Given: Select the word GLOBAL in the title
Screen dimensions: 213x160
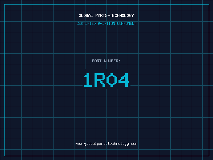Looking at the screenshot, I should (x=86, y=15).
